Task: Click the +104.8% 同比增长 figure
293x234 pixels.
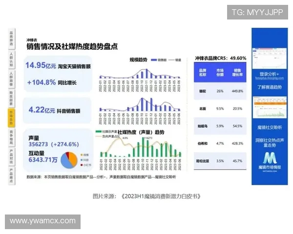Action: click(52, 82)
